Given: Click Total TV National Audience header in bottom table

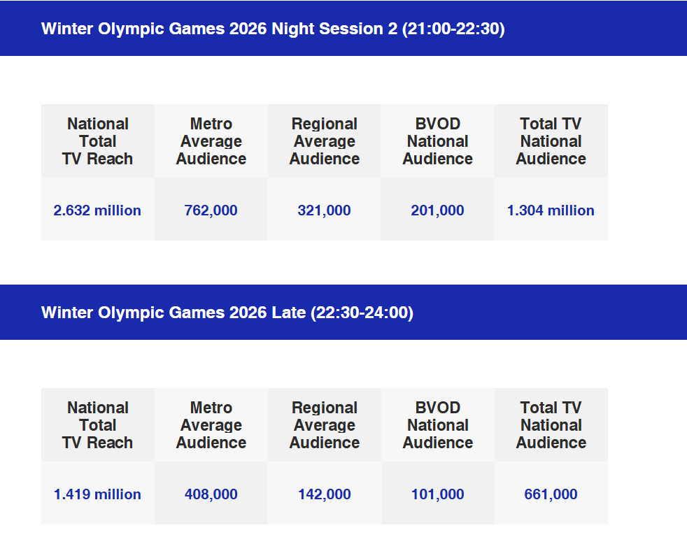Looking at the screenshot, I should [x=551, y=425].
